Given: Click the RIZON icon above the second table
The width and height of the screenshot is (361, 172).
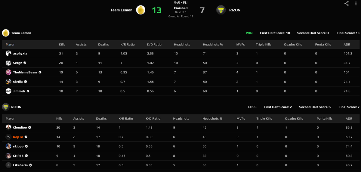Looking at the screenshot, I should pos(6,107).
